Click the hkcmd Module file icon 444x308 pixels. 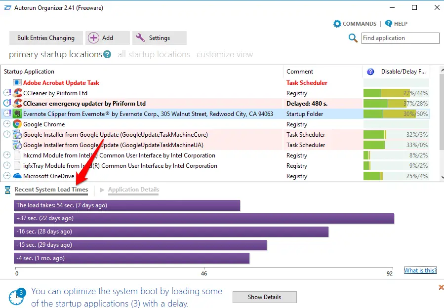click(17, 155)
